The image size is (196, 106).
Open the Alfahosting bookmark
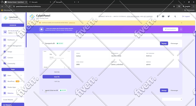pyautogui.click(x=8, y=10)
